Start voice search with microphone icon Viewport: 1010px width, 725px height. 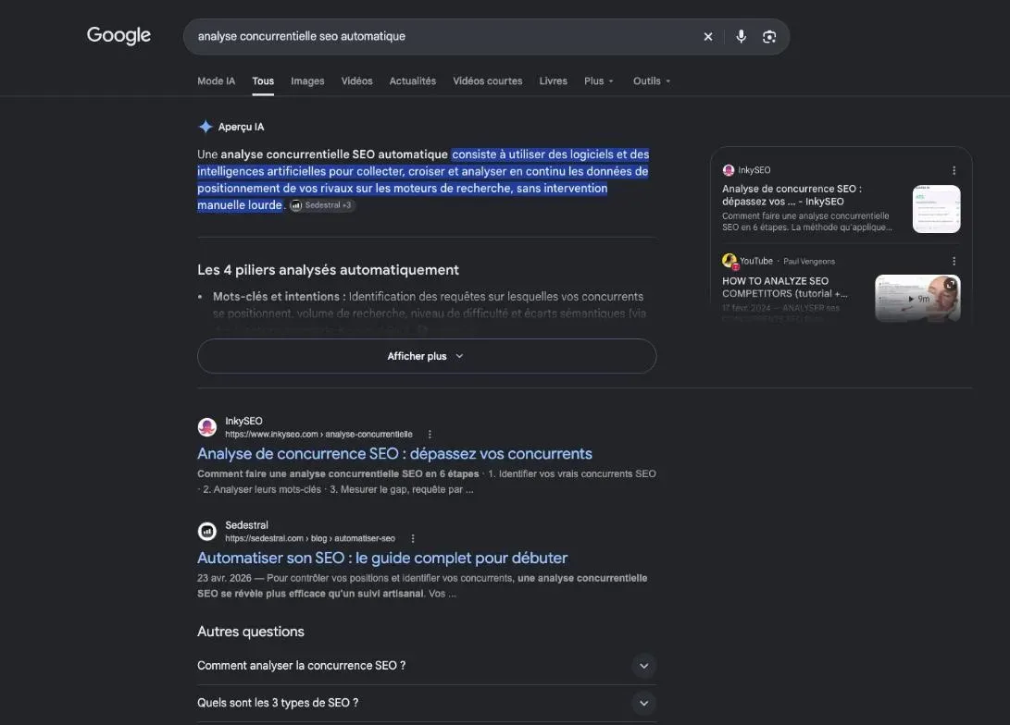click(x=741, y=37)
